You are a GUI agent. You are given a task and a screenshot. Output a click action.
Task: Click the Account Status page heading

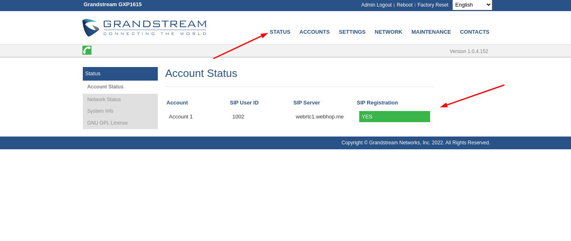click(201, 73)
